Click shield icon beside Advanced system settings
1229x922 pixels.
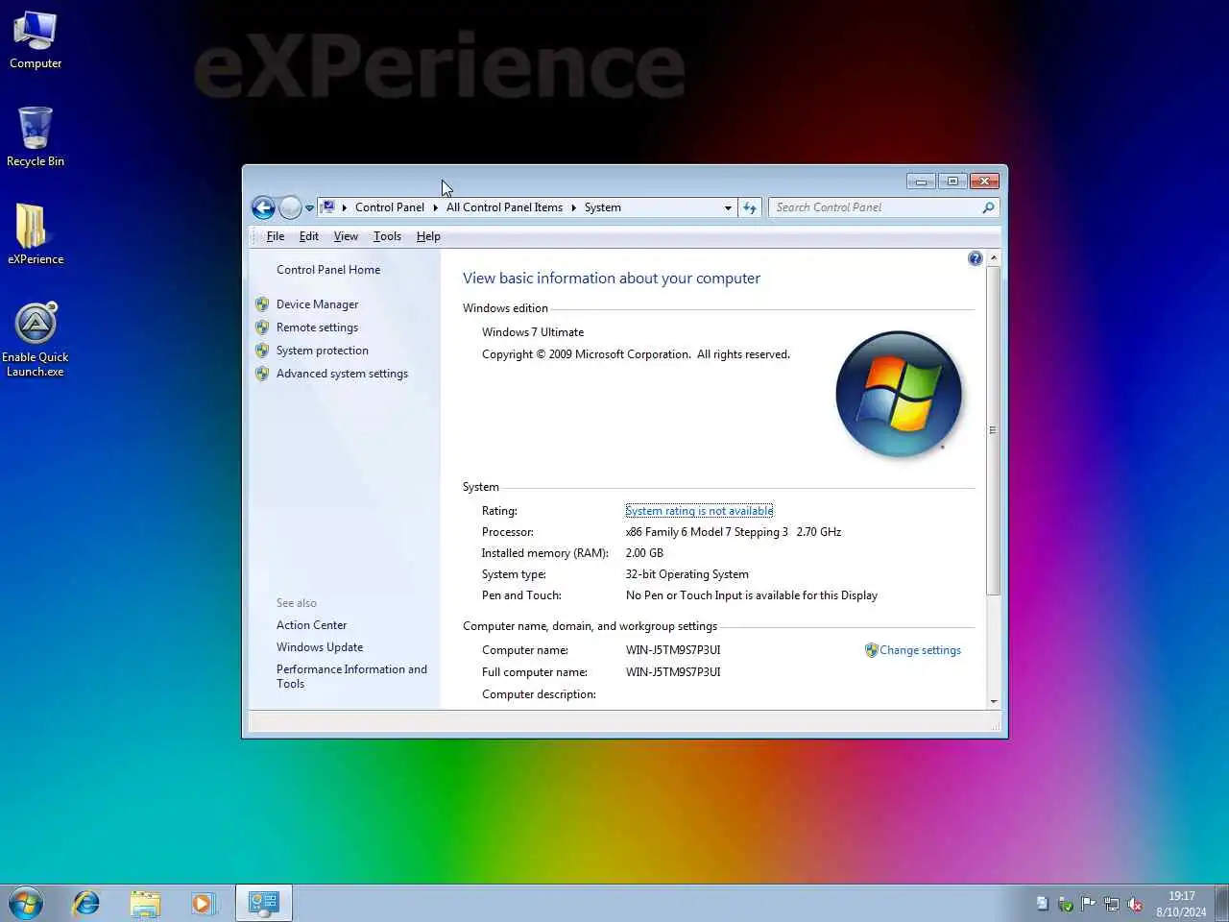(x=262, y=374)
